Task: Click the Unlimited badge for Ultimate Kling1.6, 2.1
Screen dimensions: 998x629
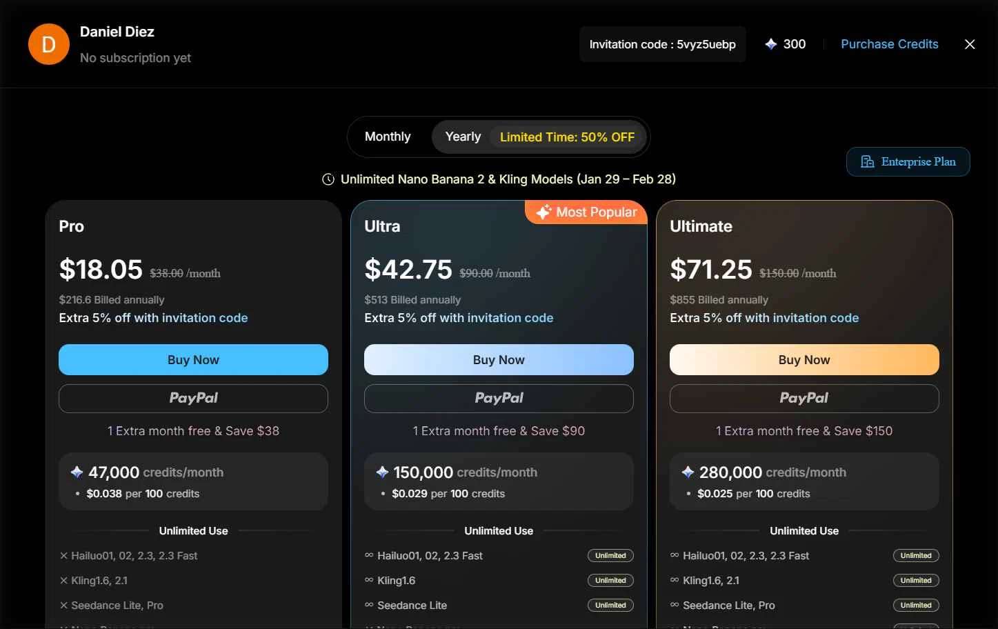Action: coord(916,580)
